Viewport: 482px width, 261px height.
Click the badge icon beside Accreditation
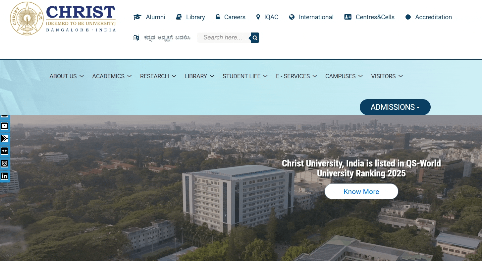tap(408, 17)
